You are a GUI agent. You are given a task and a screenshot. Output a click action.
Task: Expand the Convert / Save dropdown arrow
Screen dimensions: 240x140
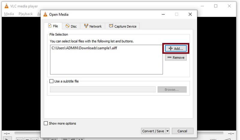(167, 131)
